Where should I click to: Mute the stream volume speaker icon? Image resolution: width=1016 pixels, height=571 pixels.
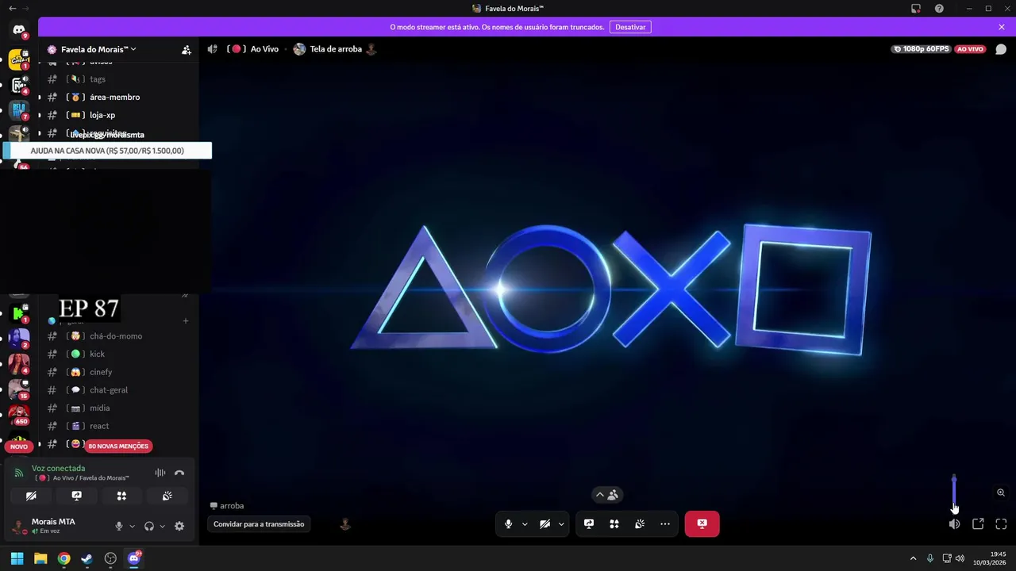point(955,524)
